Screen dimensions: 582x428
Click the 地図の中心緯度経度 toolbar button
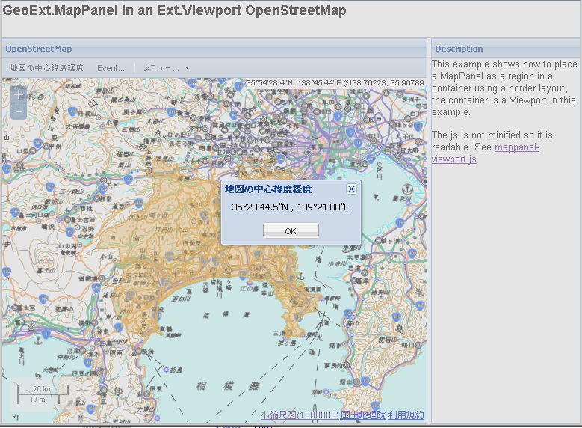46,68
